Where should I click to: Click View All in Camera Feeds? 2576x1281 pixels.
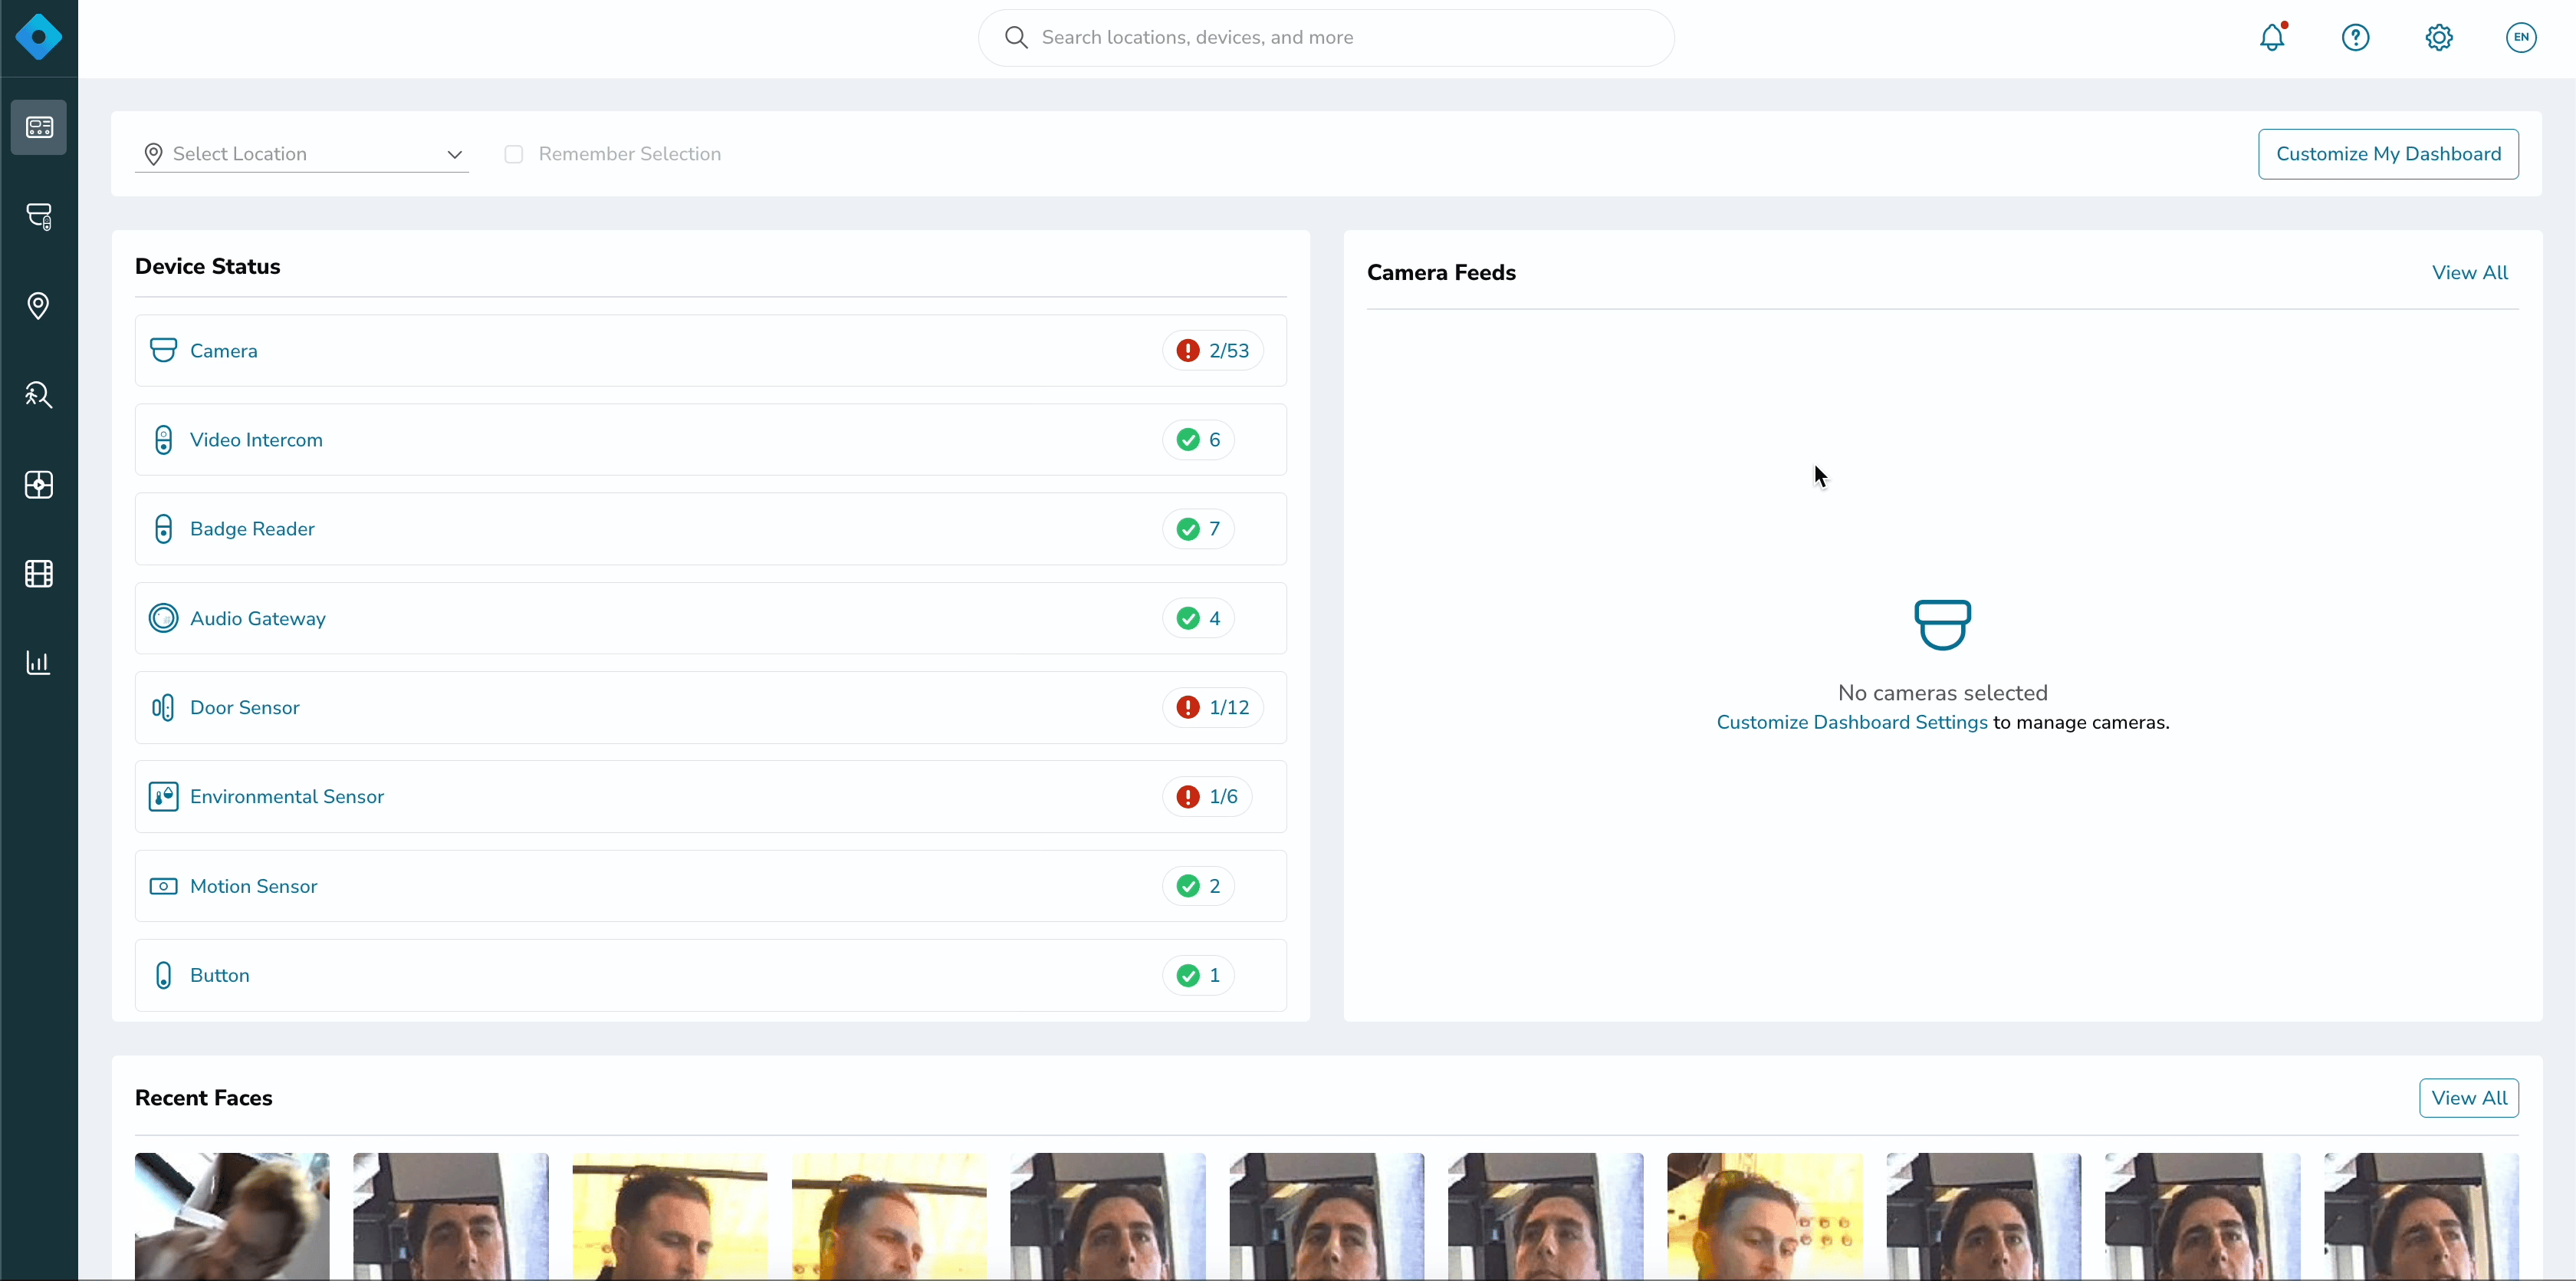pyautogui.click(x=2470, y=272)
